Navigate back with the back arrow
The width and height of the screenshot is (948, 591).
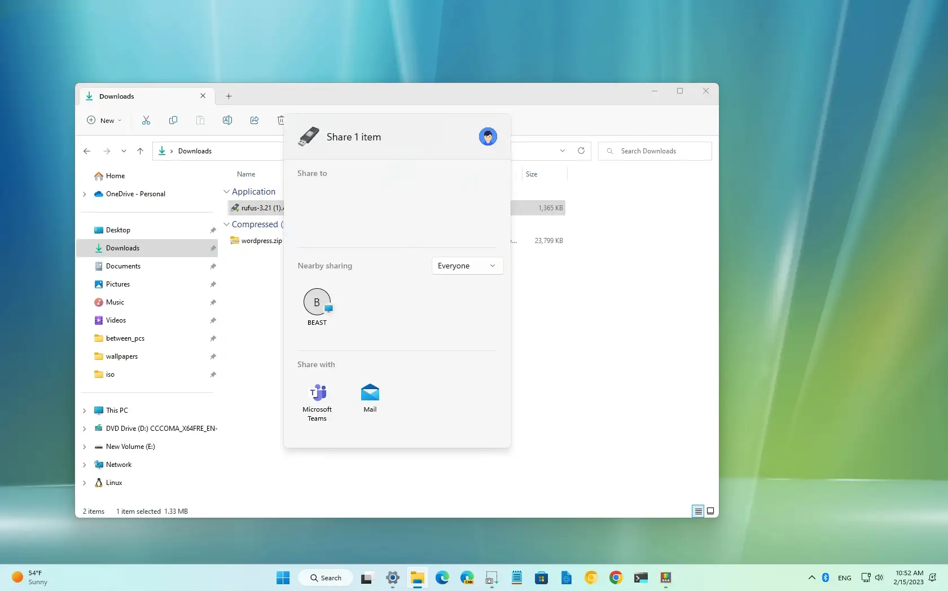[87, 151]
